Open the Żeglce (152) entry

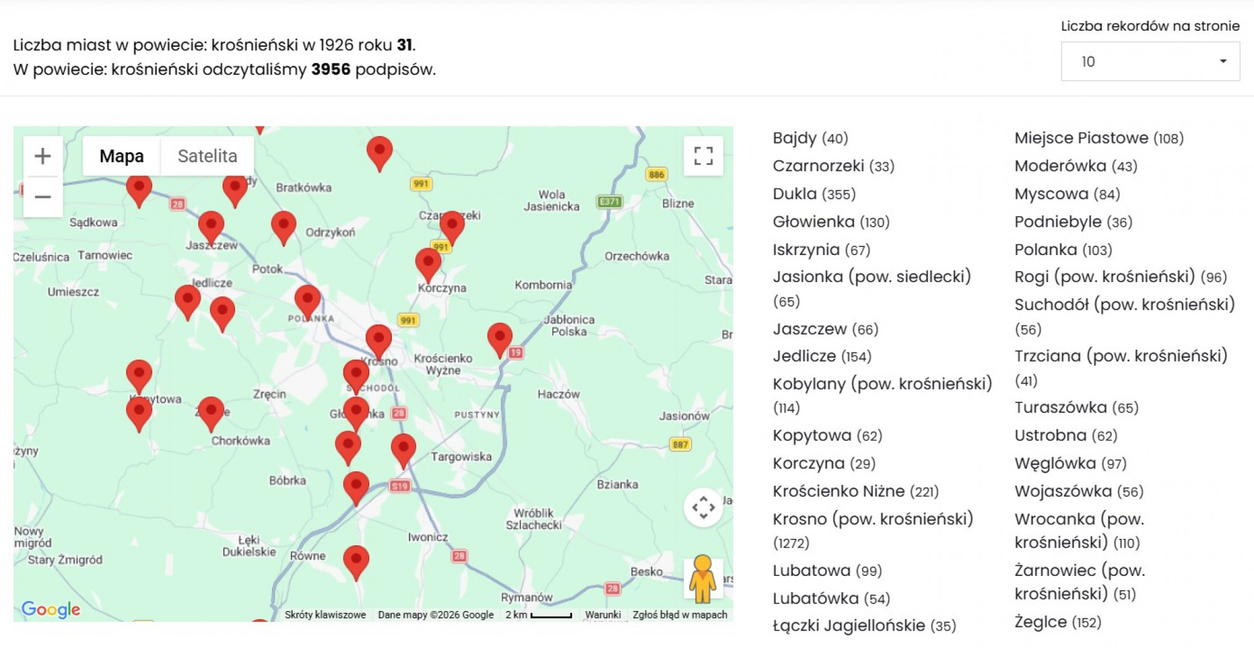1057,622
